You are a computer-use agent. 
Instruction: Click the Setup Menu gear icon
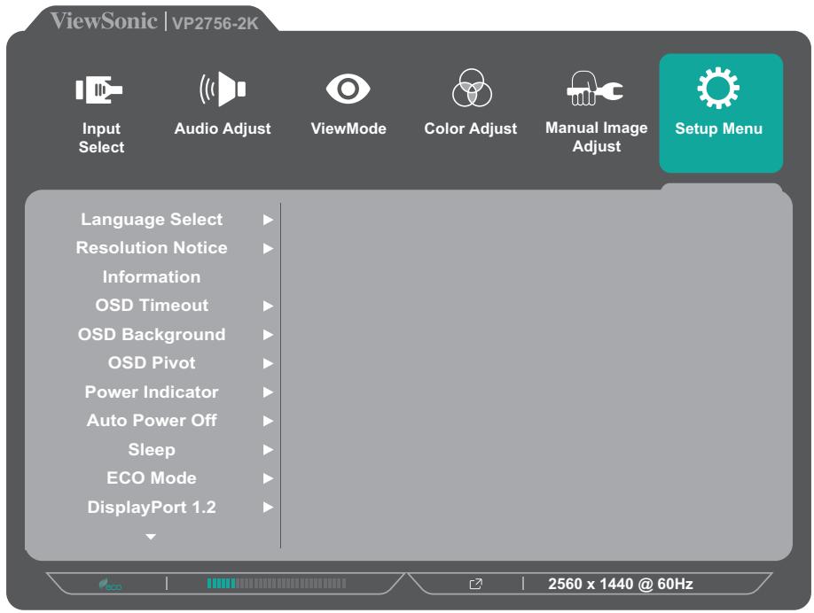[x=718, y=88]
